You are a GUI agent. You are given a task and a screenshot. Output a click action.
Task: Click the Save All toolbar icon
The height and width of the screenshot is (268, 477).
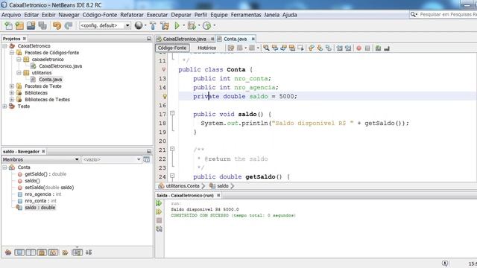[42, 26]
